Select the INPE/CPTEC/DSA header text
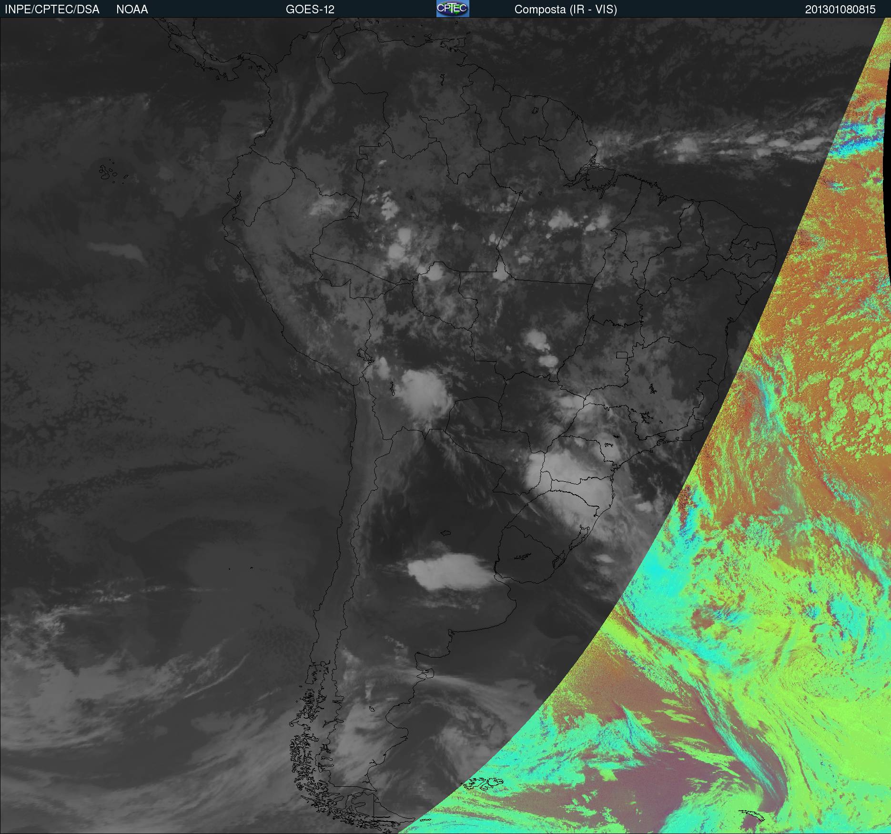Screen dimensions: 891x834 point(52,10)
